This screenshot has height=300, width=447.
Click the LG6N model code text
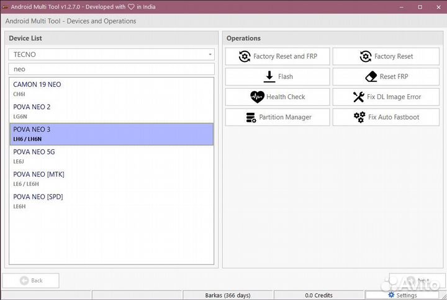(x=20, y=117)
